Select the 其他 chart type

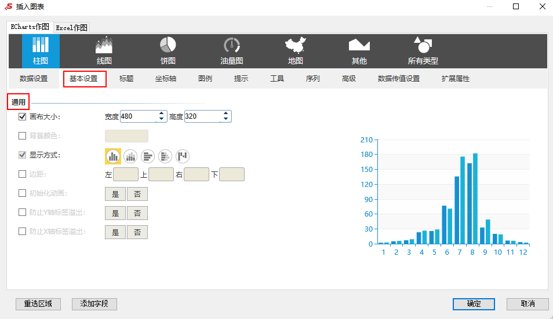(x=359, y=51)
